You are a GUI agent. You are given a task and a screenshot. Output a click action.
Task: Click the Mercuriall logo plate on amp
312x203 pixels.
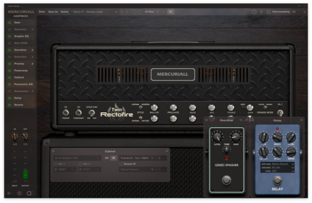click(173, 74)
